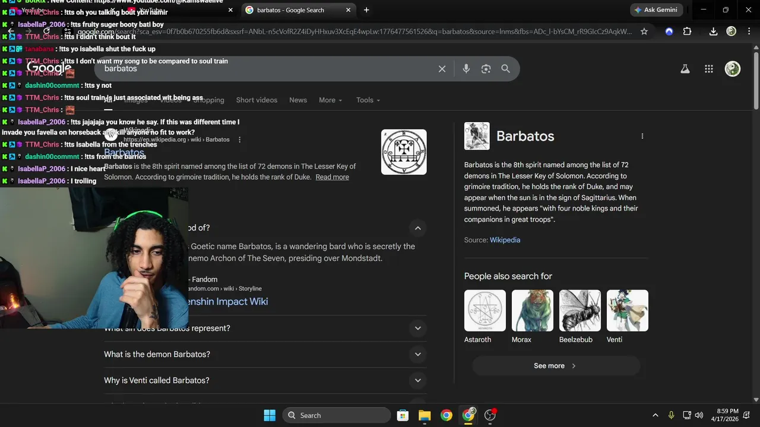This screenshot has height=427, width=760.
Task: Open the three-dot menu of Wikipedia result
Action: (x=239, y=140)
